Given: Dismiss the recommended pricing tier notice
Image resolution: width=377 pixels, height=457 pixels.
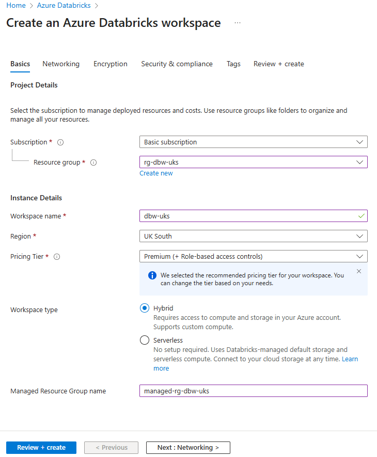Looking at the screenshot, I should (x=359, y=271).
